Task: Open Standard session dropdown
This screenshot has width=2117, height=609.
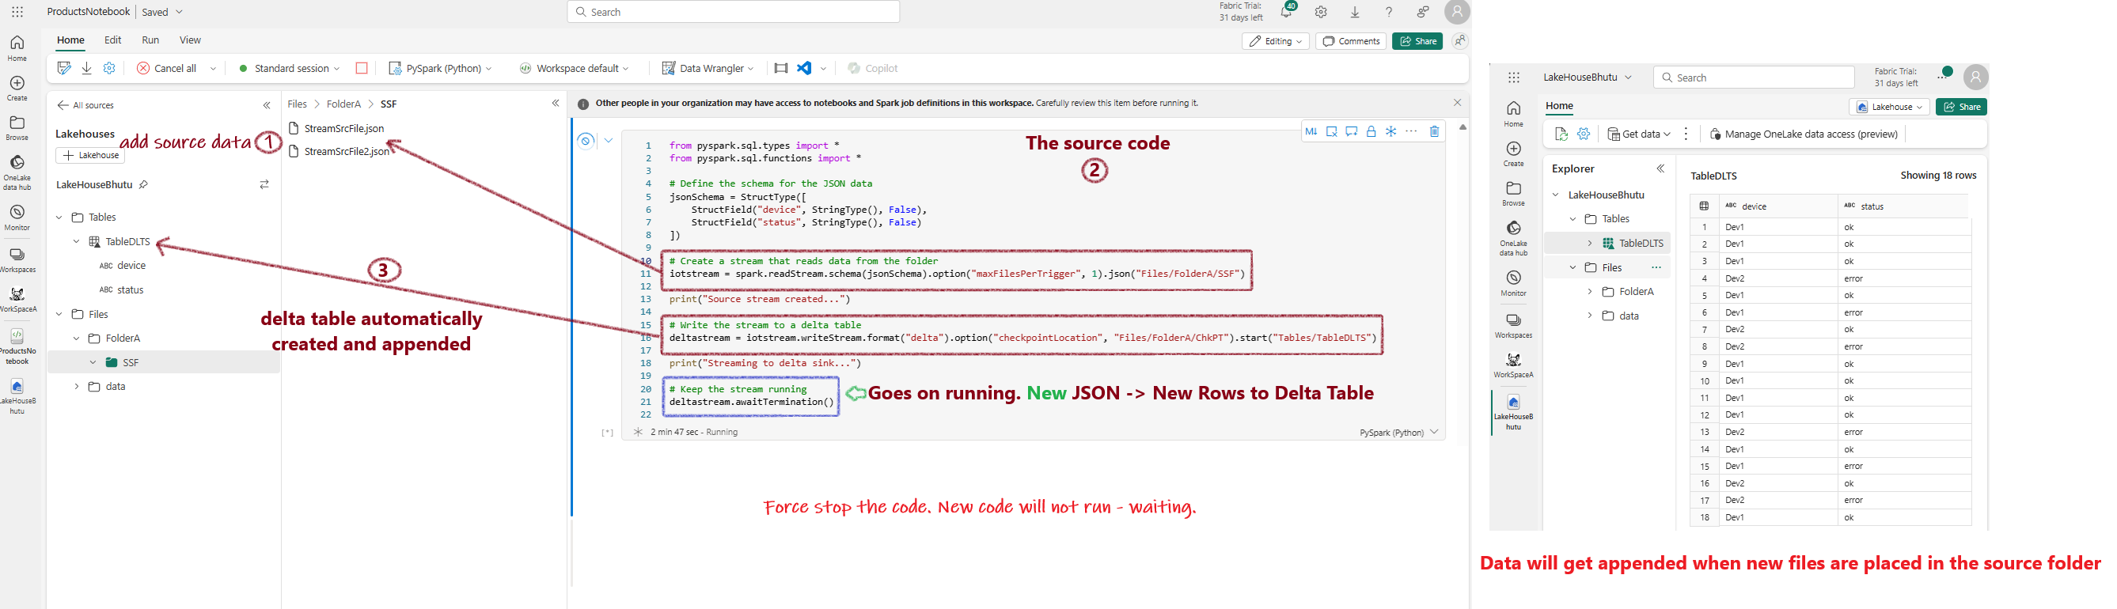Action: point(290,68)
